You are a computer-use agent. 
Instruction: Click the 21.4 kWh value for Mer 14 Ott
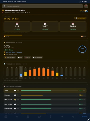[x=81, y=104]
